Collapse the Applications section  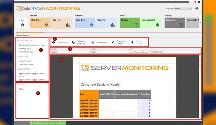pyautogui.click(x=47, y=69)
